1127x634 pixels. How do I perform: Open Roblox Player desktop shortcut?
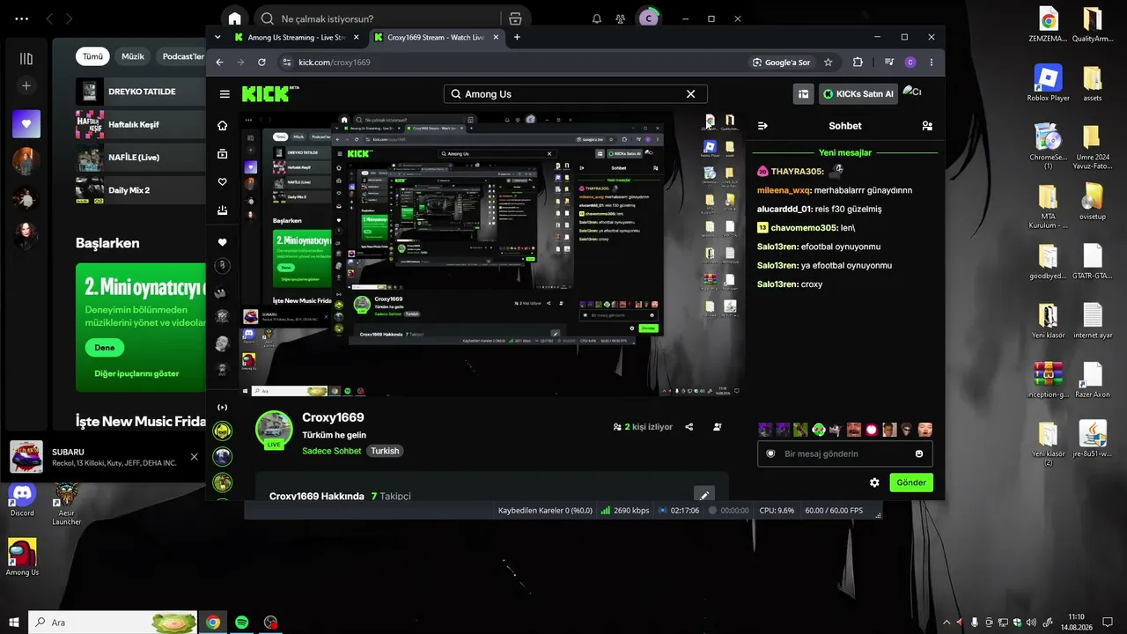(1048, 84)
